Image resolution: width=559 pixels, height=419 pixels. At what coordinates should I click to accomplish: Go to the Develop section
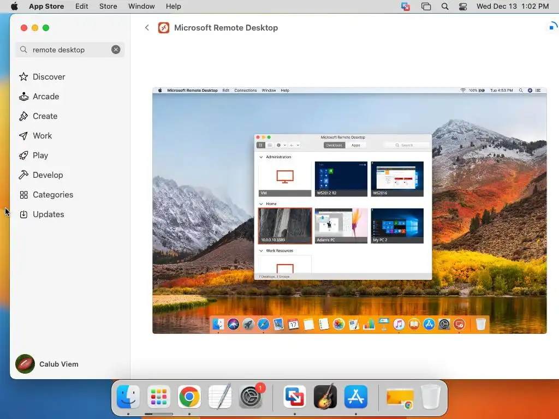[41, 175]
